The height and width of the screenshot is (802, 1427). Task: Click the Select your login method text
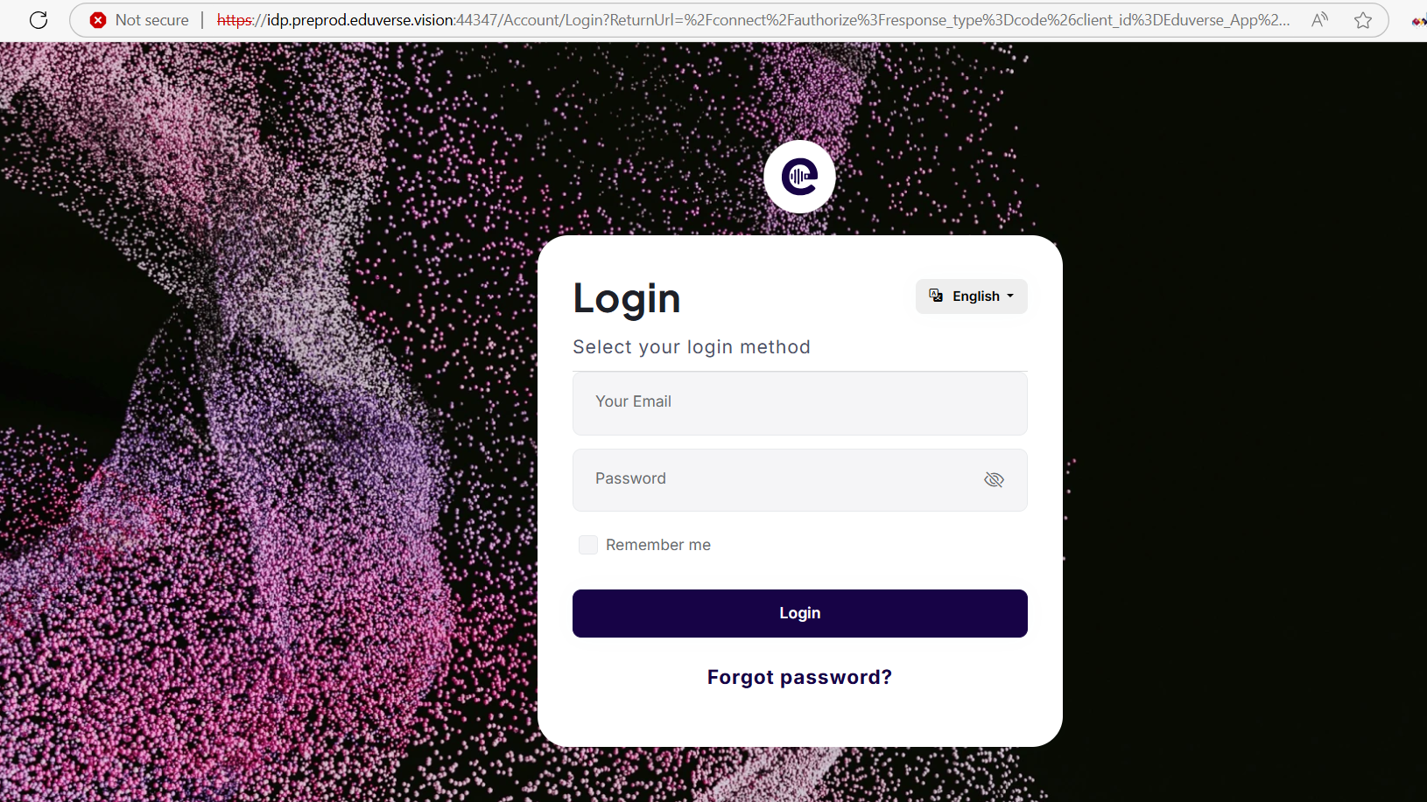pos(692,347)
